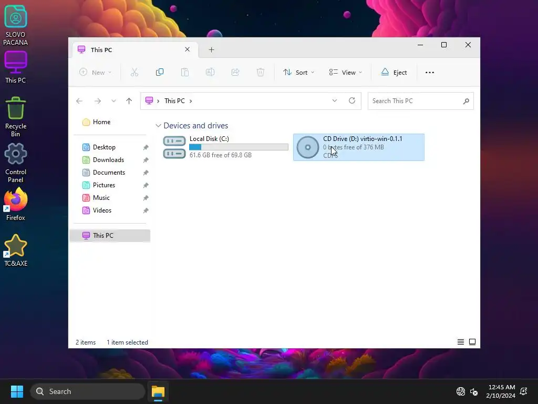The width and height of the screenshot is (538, 404).
Task: Expand the address bar history dropdown
Action: click(x=335, y=100)
